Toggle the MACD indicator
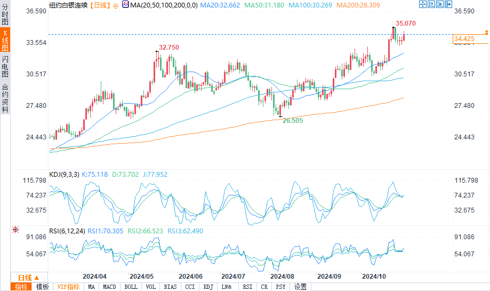490x291 pixels. click(109, 287)
